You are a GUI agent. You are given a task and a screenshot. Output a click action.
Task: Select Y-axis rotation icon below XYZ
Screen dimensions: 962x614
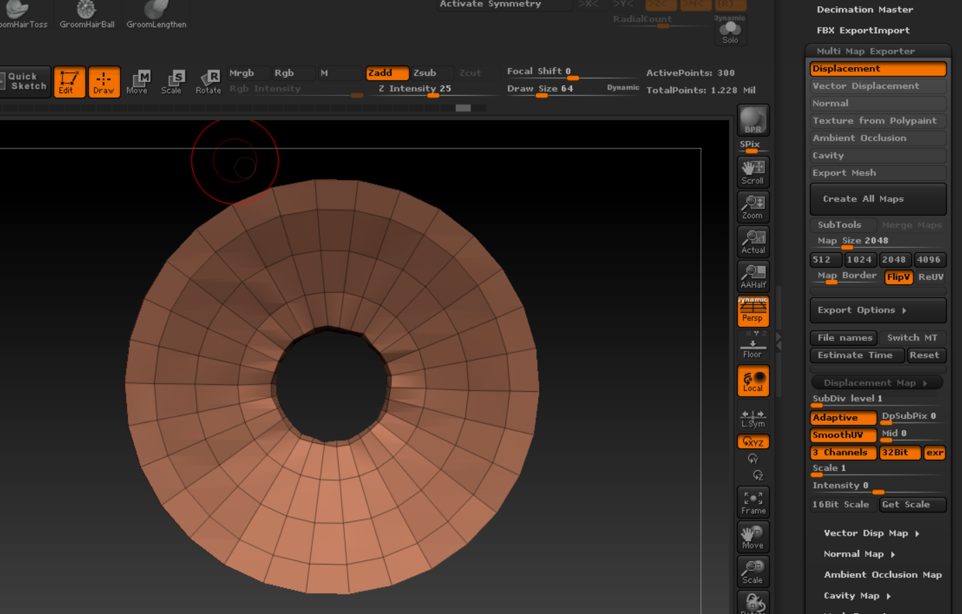753,458
